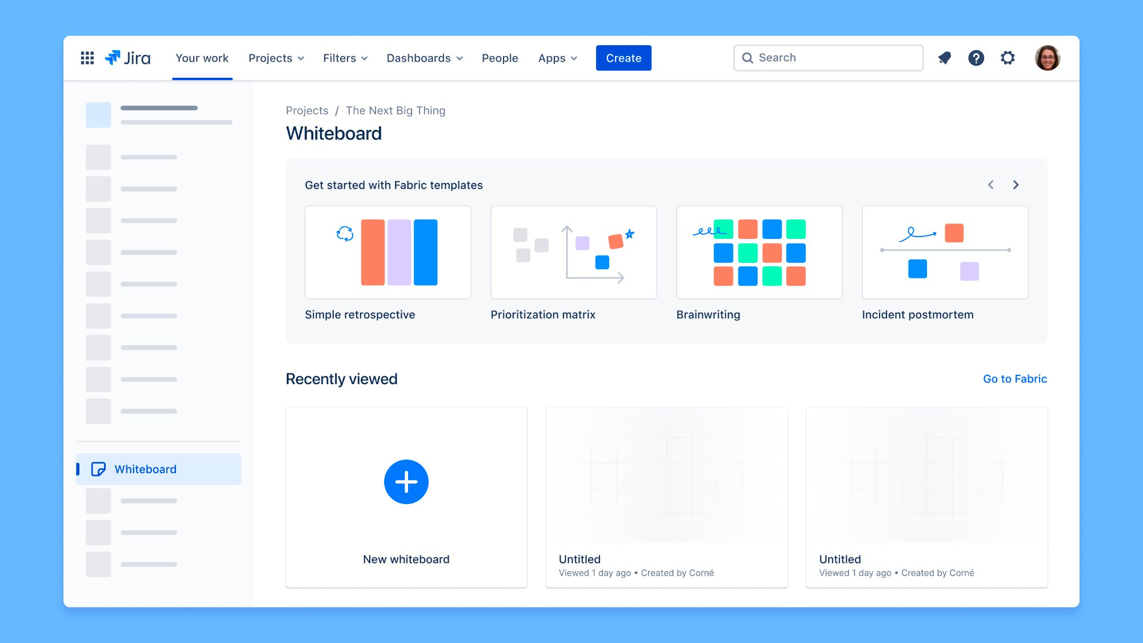1143x643 pixels.
Task: Follow the Go to Fabric link
Action: (1015, 379)
